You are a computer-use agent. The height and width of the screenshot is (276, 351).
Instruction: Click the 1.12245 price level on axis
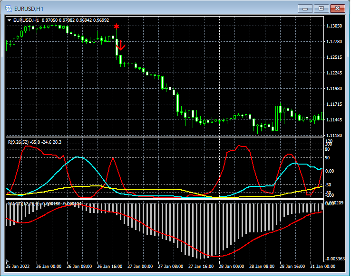click(x=335, y=73)
